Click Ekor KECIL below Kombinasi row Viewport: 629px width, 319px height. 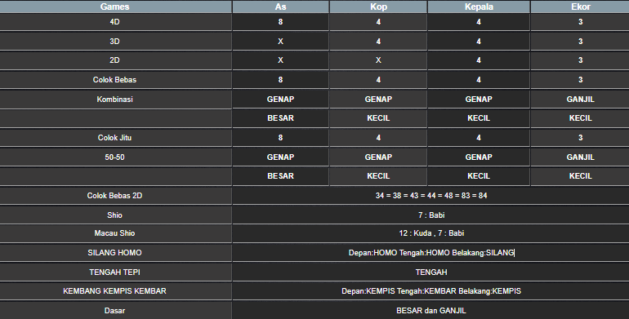click(x=580, y=118)
